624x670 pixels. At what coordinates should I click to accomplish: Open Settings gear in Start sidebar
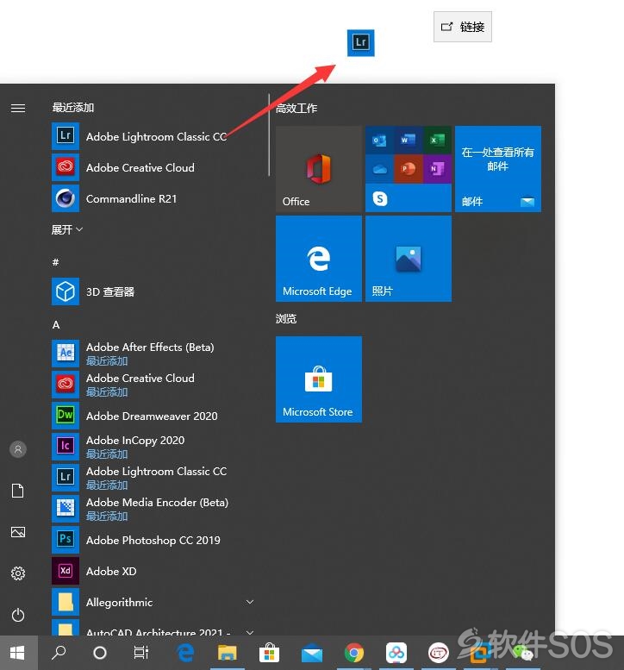(x=18, y=573)
